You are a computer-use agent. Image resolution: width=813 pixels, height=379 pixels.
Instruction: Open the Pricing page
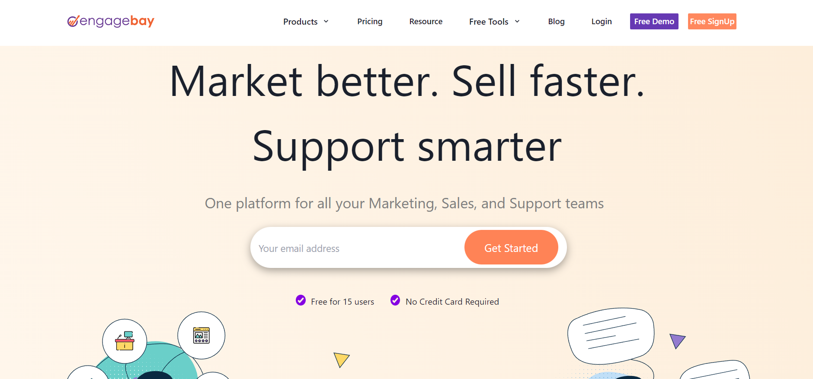(370, 22)
